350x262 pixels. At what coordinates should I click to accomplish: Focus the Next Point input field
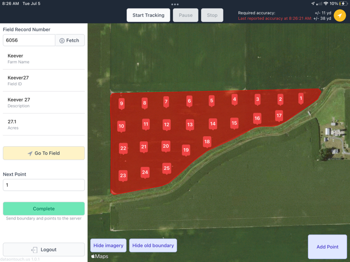44,185
